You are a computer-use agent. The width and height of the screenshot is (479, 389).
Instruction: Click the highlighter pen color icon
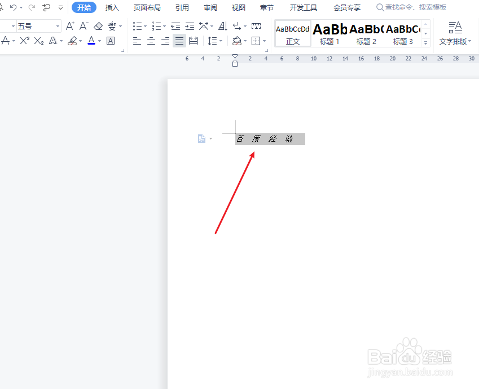72,41
